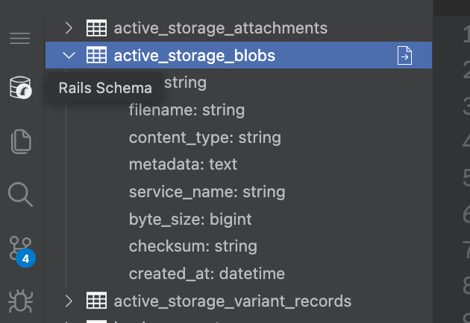Select the created_at: datetime column

click(x=207, y=274)
